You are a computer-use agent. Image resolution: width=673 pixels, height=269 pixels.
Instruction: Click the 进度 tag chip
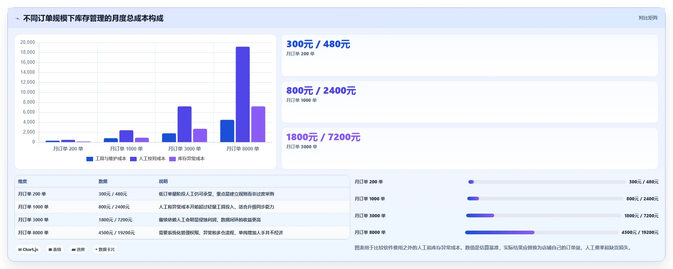click(78, 249)
